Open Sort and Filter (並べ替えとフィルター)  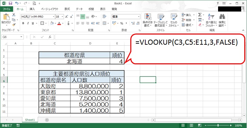coord(211,20)
